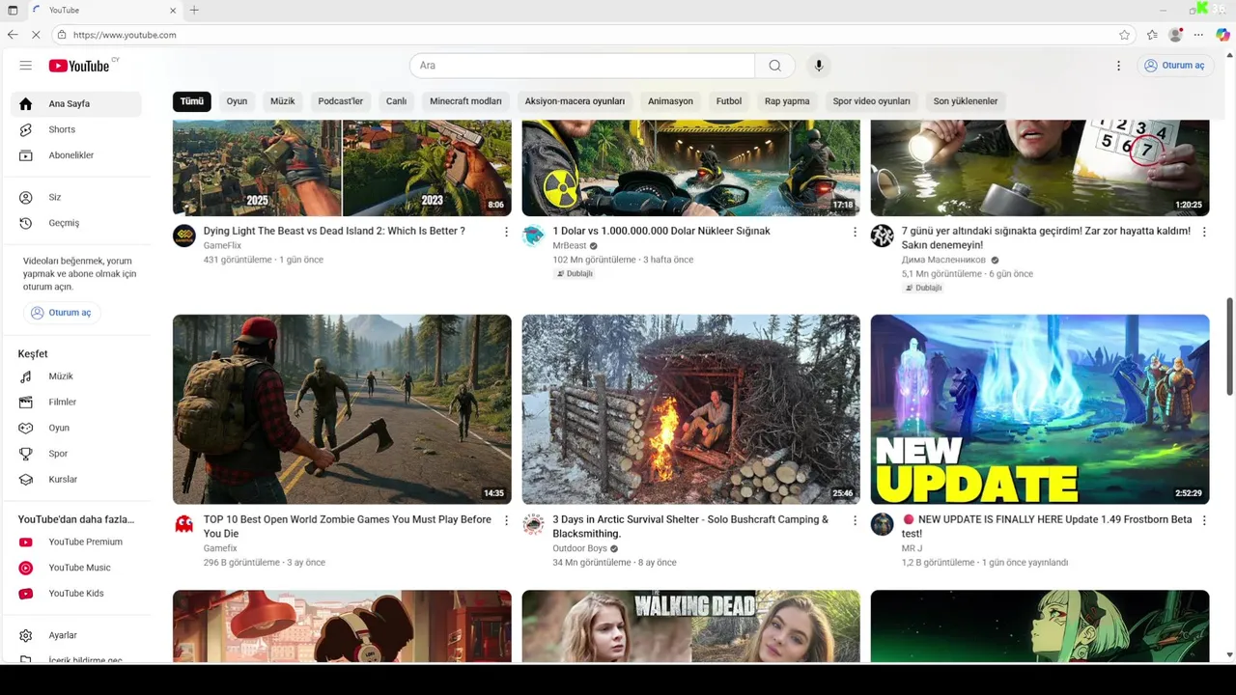Open Abonelikler in sidebar

point(76,155)
